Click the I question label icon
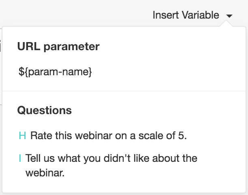The height and width of the screenshot is (195, 248). [x=20, y=158]
